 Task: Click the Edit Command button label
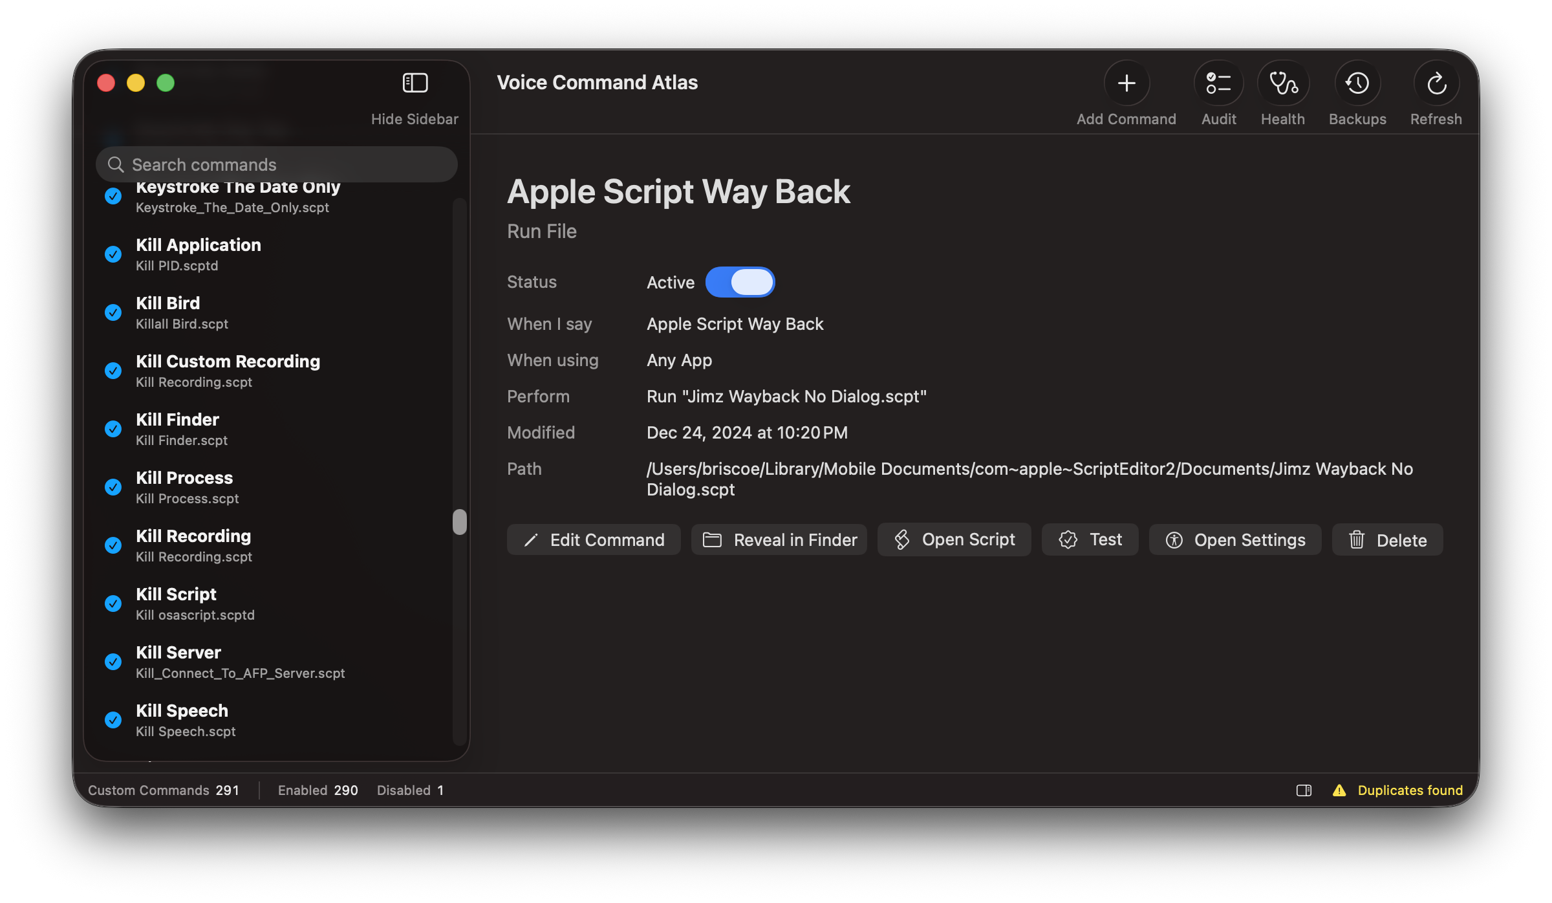(607, 540)
